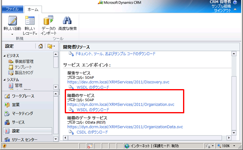Click the マーケティング icon
The image size is (243, 150).
pos(7,114)
